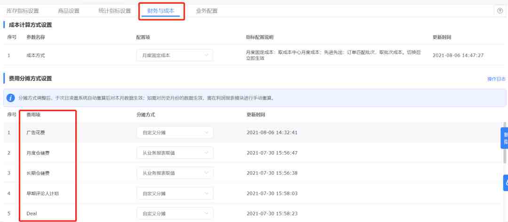
Task: Click the lower blue floating side button
Action: (505, 183)
